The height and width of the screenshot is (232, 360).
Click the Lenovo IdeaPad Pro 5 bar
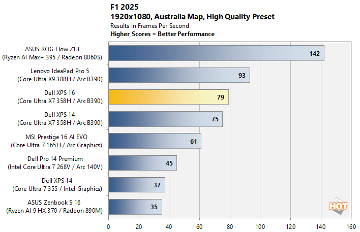(179, 75)
